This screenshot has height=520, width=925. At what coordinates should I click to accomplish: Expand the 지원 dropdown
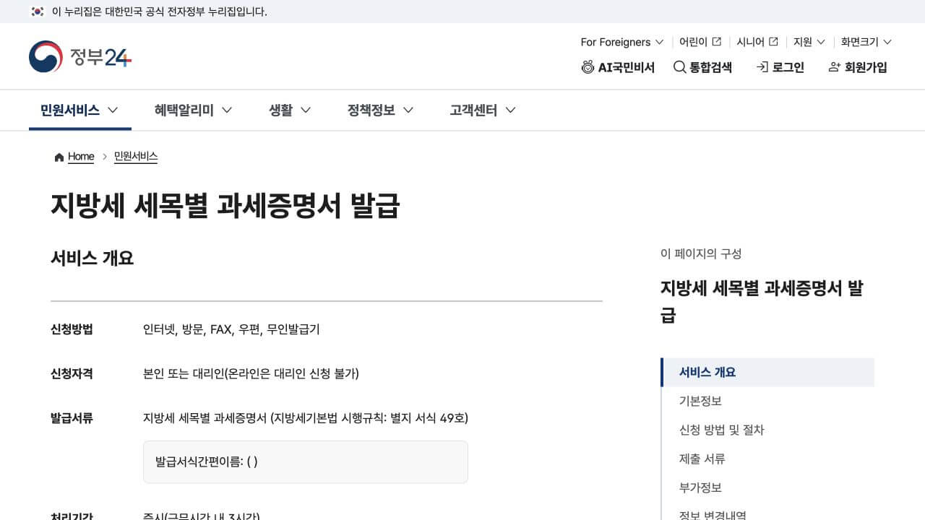tap(809, 42)
